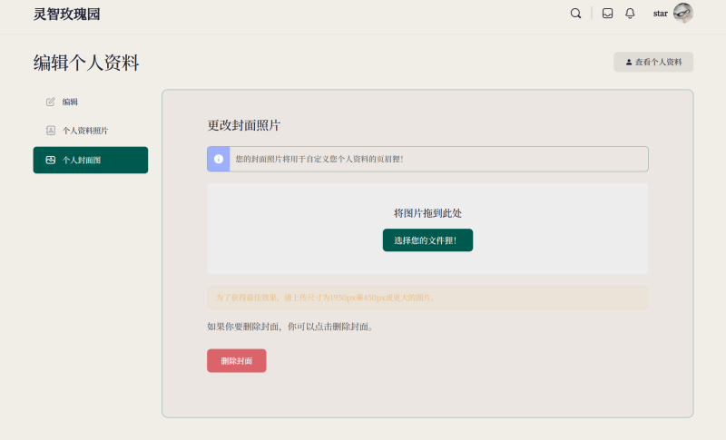This screenshot has width=726, height=440.
Task: Click the 删除封面 button
Action: point(237,361)
